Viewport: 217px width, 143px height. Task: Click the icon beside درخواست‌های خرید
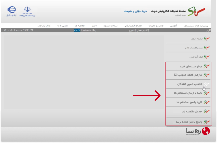coord(207,66)
